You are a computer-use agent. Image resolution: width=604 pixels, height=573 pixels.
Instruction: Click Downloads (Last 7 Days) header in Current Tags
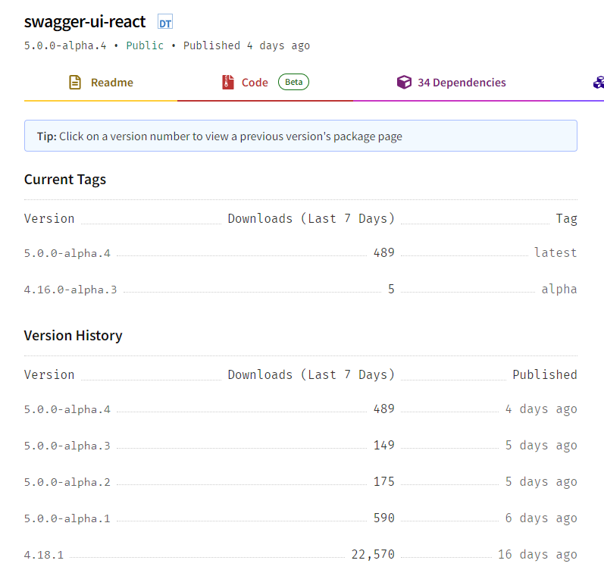311,219
